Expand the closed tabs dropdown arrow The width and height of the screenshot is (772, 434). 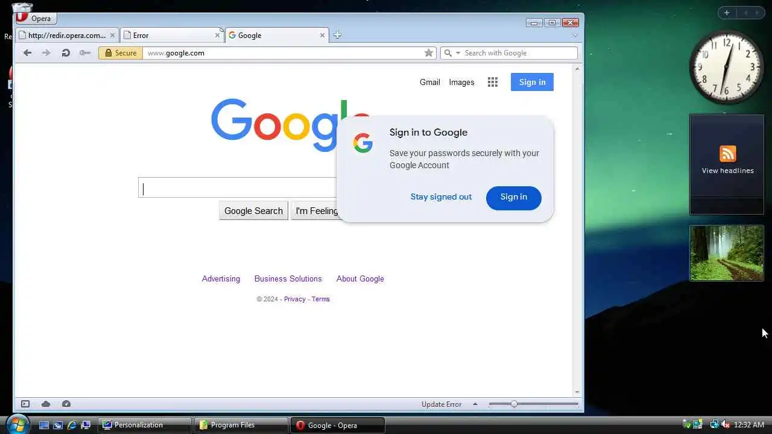point(575,36)
